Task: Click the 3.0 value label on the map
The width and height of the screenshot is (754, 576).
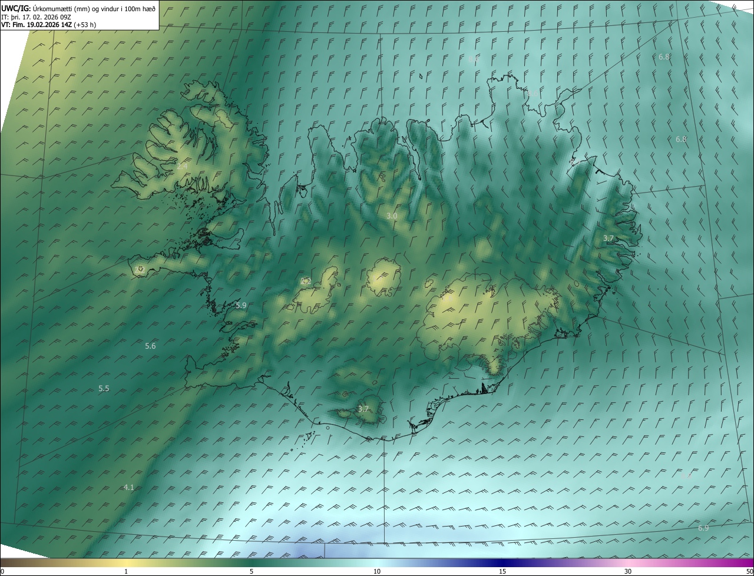Action: [392, 216]
